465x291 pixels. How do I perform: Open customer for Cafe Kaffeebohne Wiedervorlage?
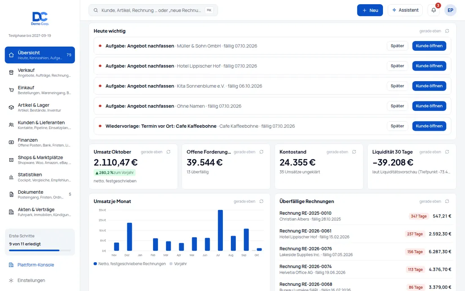tap(429, 126)
